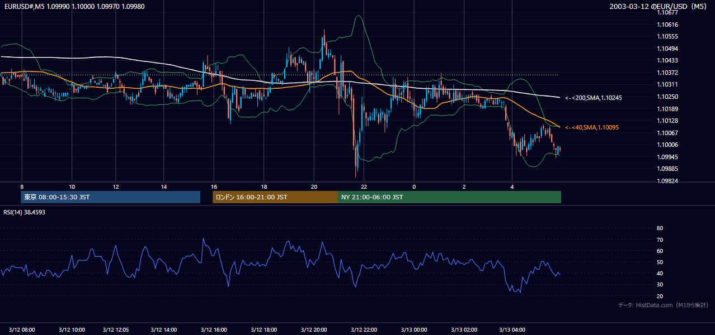Viewport: 715px width, 335px height.
Task: Click price axis value 1.10494
Action: point(668,49)
